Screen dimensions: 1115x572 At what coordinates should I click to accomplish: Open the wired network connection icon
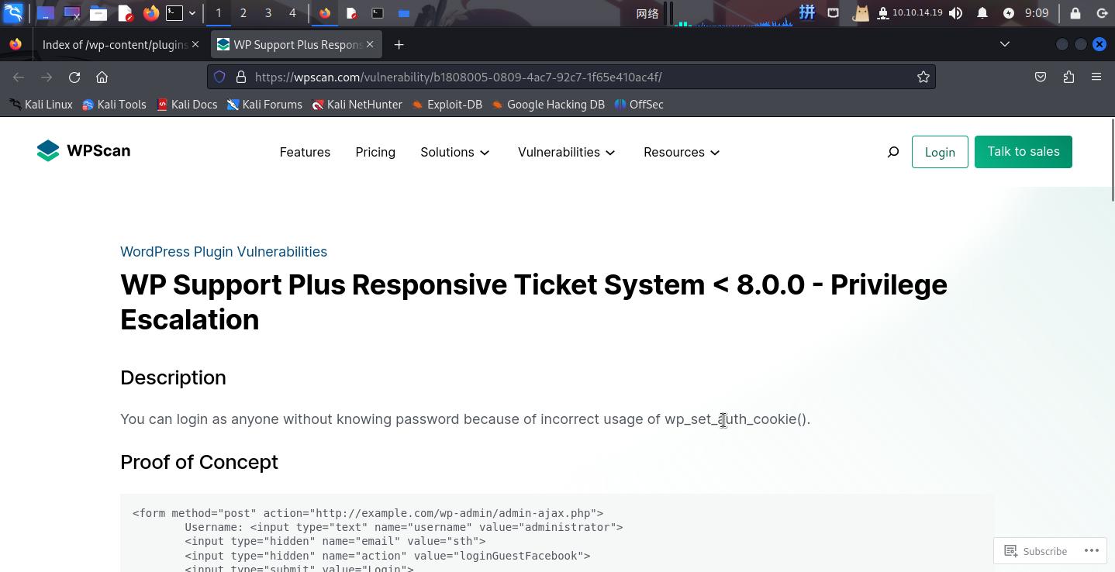point(833,13)
